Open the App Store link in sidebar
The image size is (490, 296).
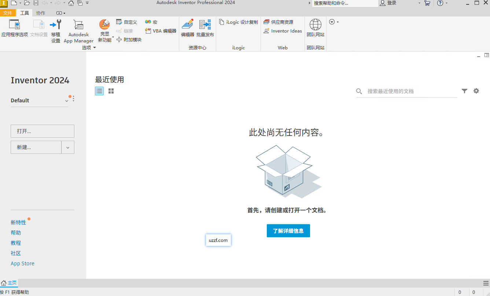22,263
